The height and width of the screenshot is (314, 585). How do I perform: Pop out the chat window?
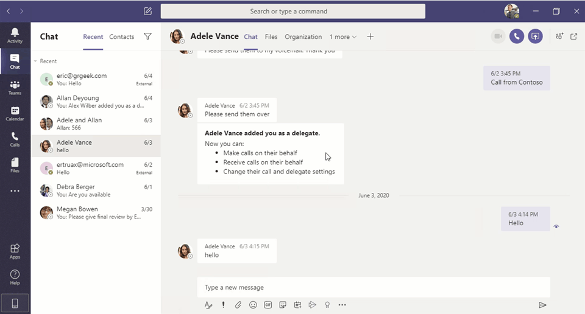tap(574, 36)
